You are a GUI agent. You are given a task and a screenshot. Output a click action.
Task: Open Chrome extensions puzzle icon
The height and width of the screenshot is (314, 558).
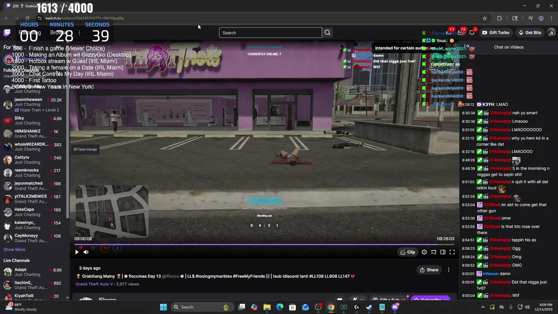pyautogui.click(x=500, y=18)
